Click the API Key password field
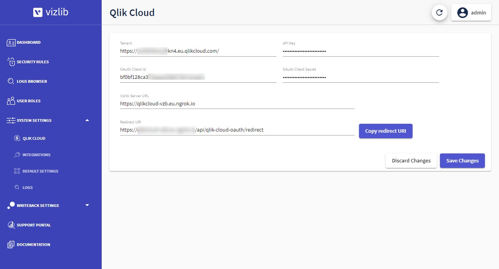 (x=361, y=51)
